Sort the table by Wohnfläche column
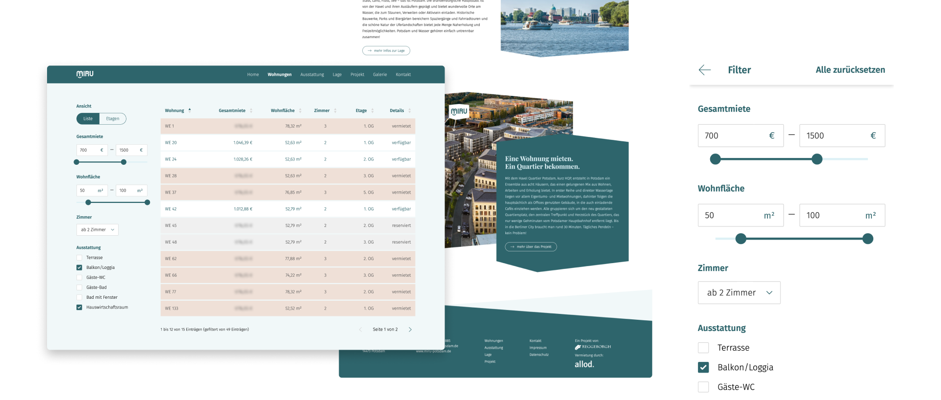The height and width of the screenshot is (400, 941). [286, 111]
